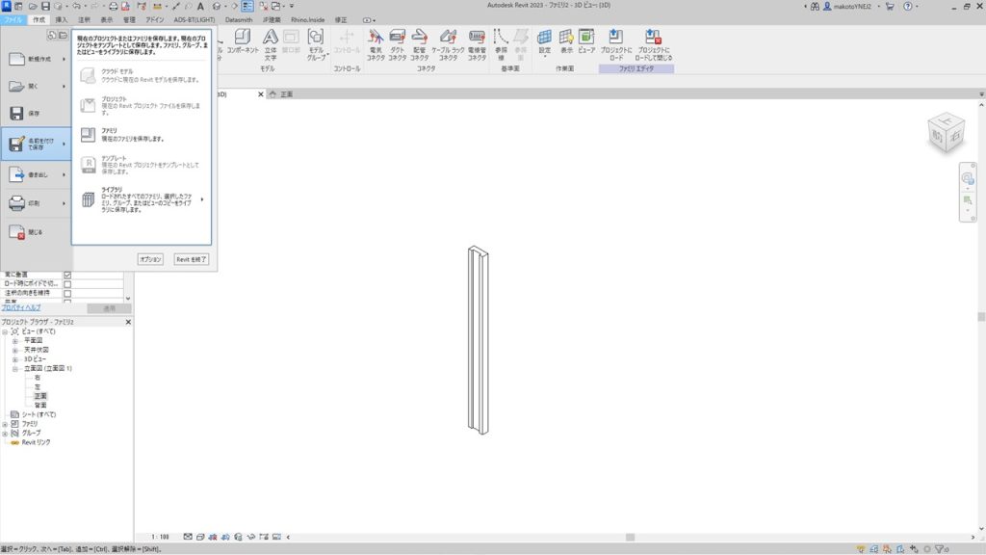
Task: Toggle the 注釈の向きを維持 checkbox
Action: (x=67, y=293)
